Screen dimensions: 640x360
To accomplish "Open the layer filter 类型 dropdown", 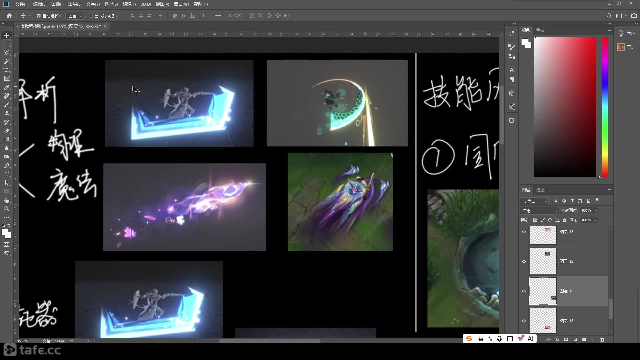I will 534,201.
